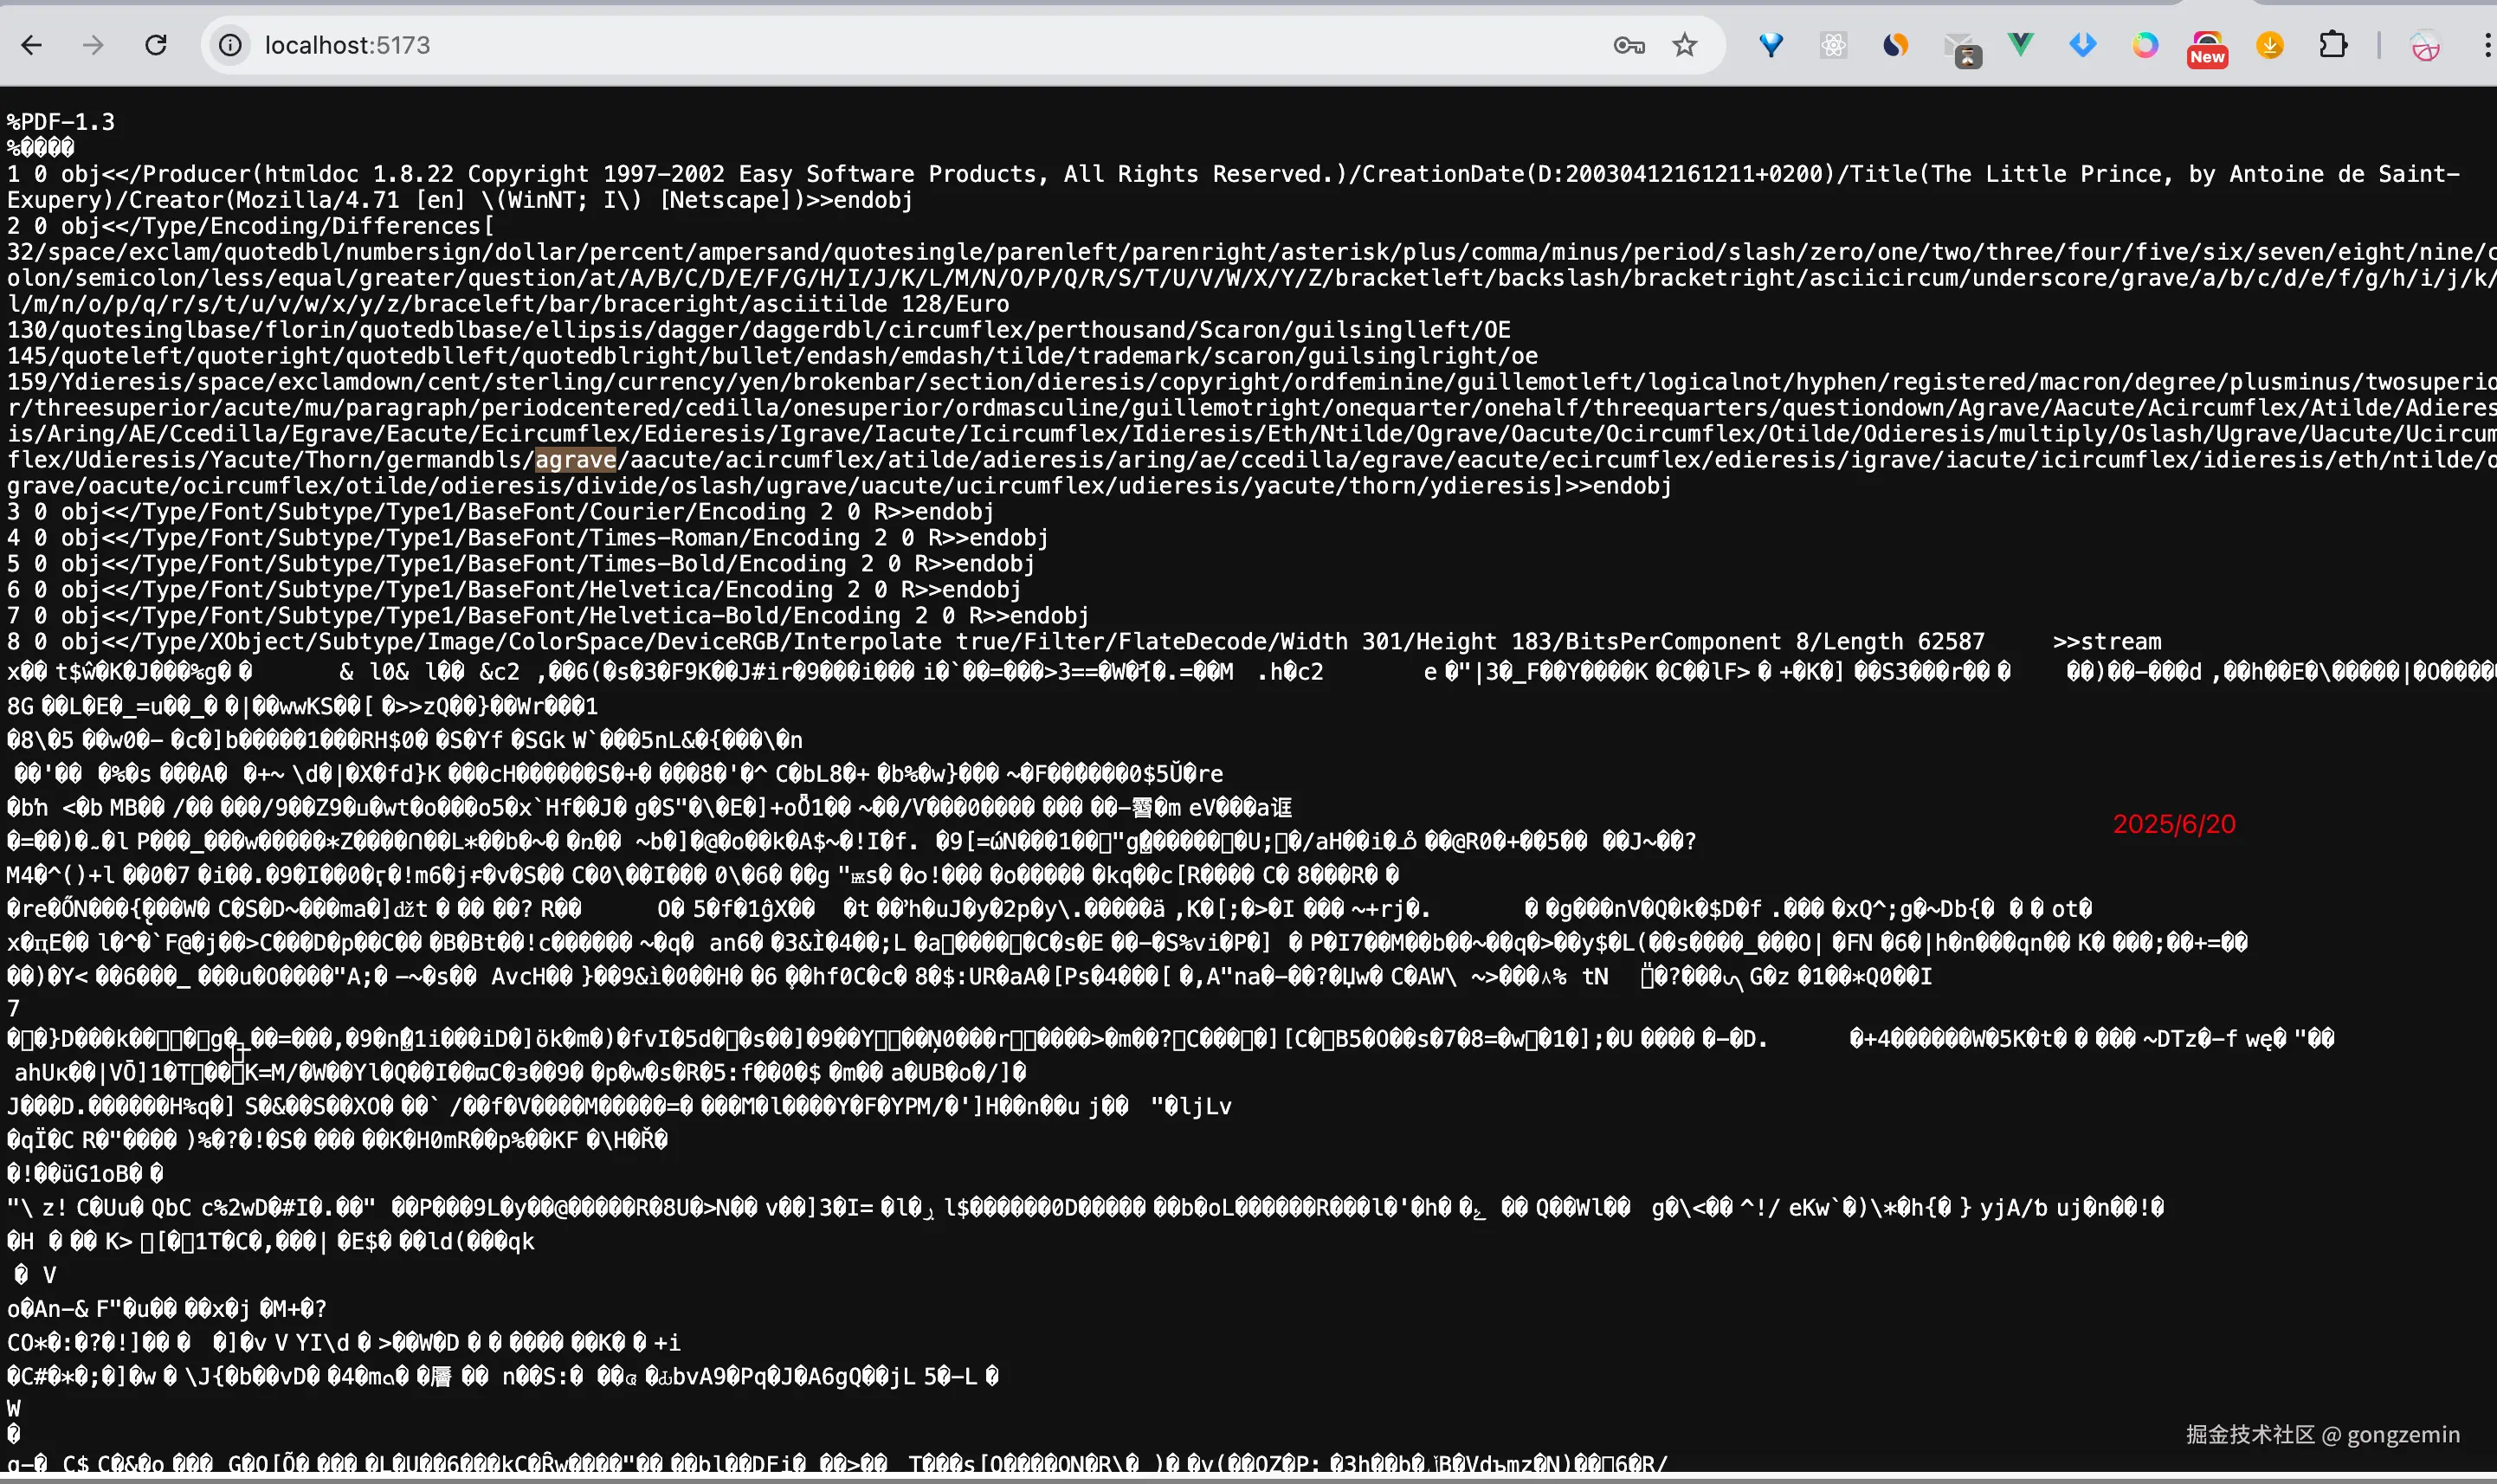Image resolution: width=2497 pixels, height=1484 pixels.
Task: Click the blue down-arrow extension
Action: coord(2083,45)
